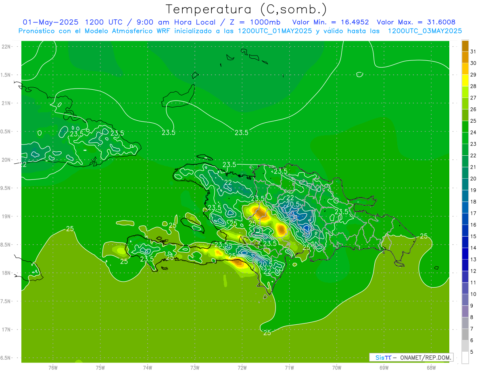
Task: Click the "Valor Max. = 31.6008" value
Action: pyautogui.click(x=416, y=22)
